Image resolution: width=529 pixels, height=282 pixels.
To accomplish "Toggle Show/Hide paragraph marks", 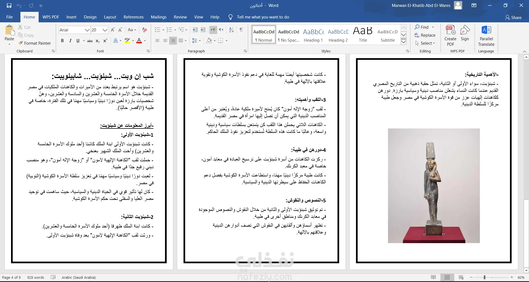I will coord(241,30).
